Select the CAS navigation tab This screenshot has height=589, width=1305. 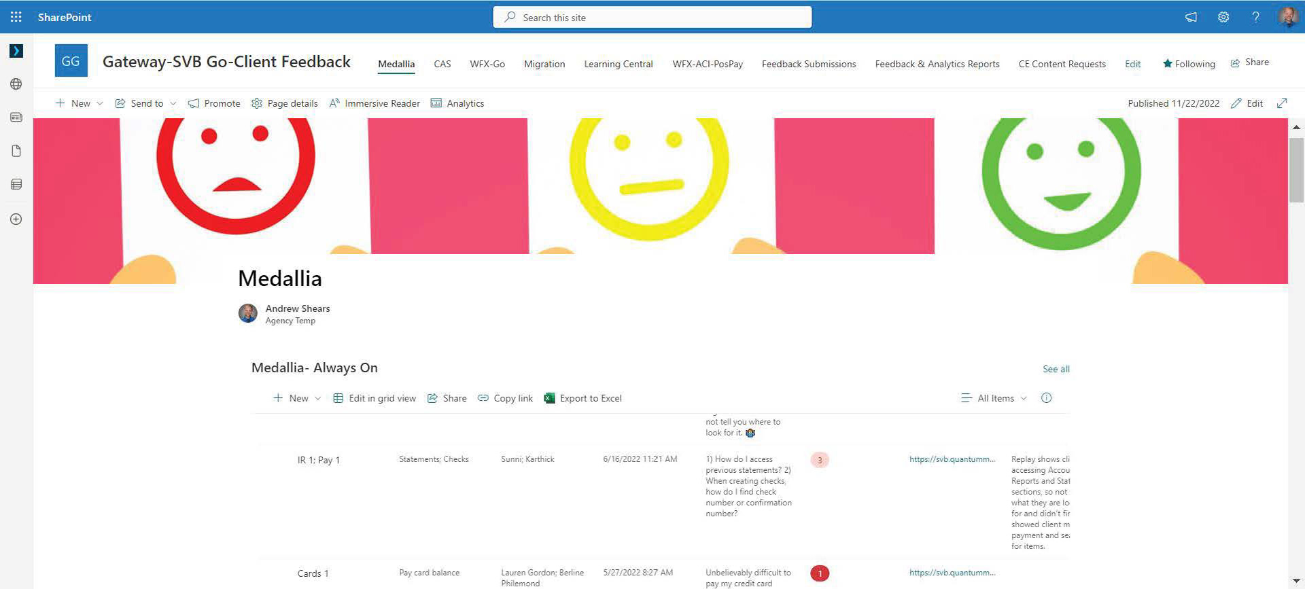[442, 64]
